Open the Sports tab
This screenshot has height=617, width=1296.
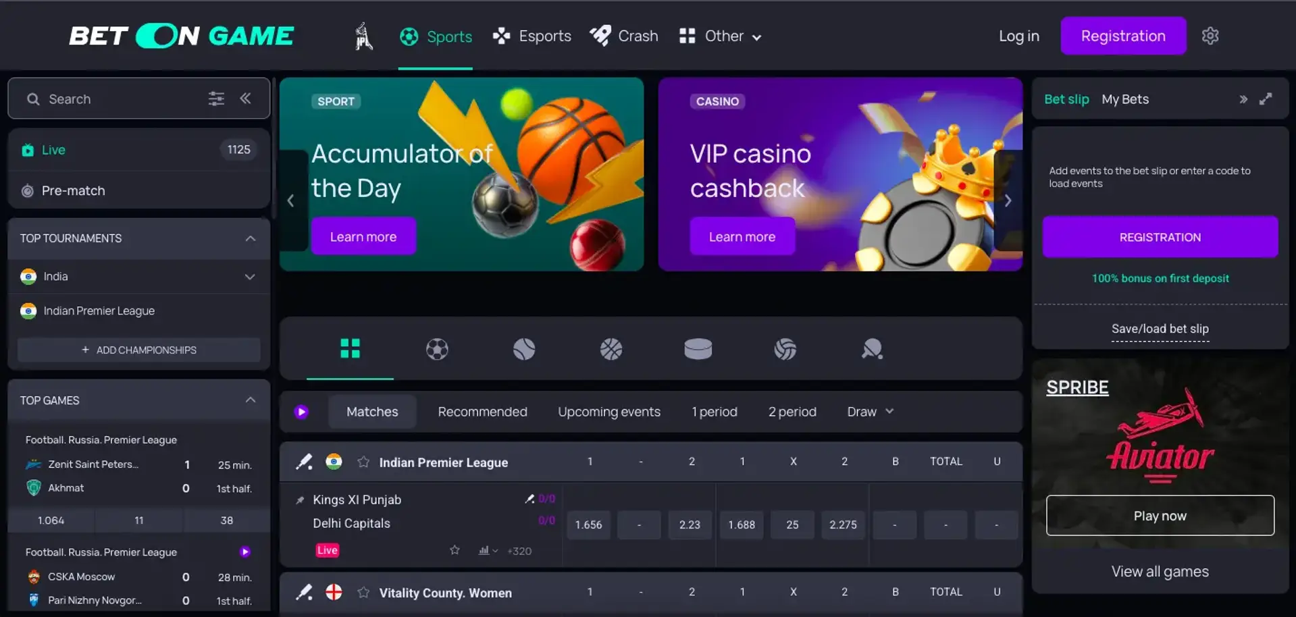pos(436,36)
